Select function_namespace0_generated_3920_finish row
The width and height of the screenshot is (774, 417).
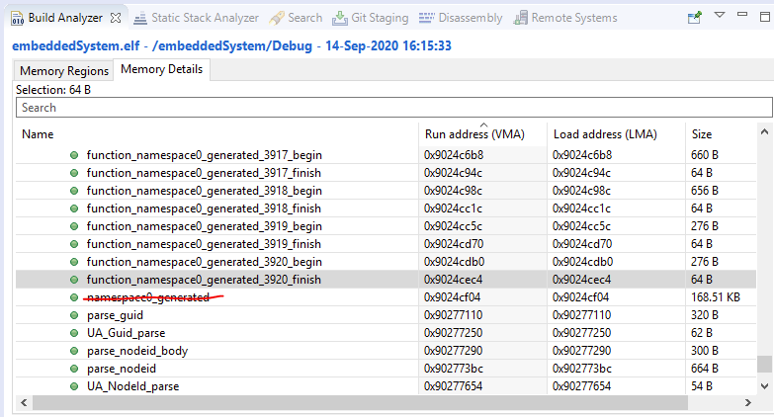[x=387, y=280]
